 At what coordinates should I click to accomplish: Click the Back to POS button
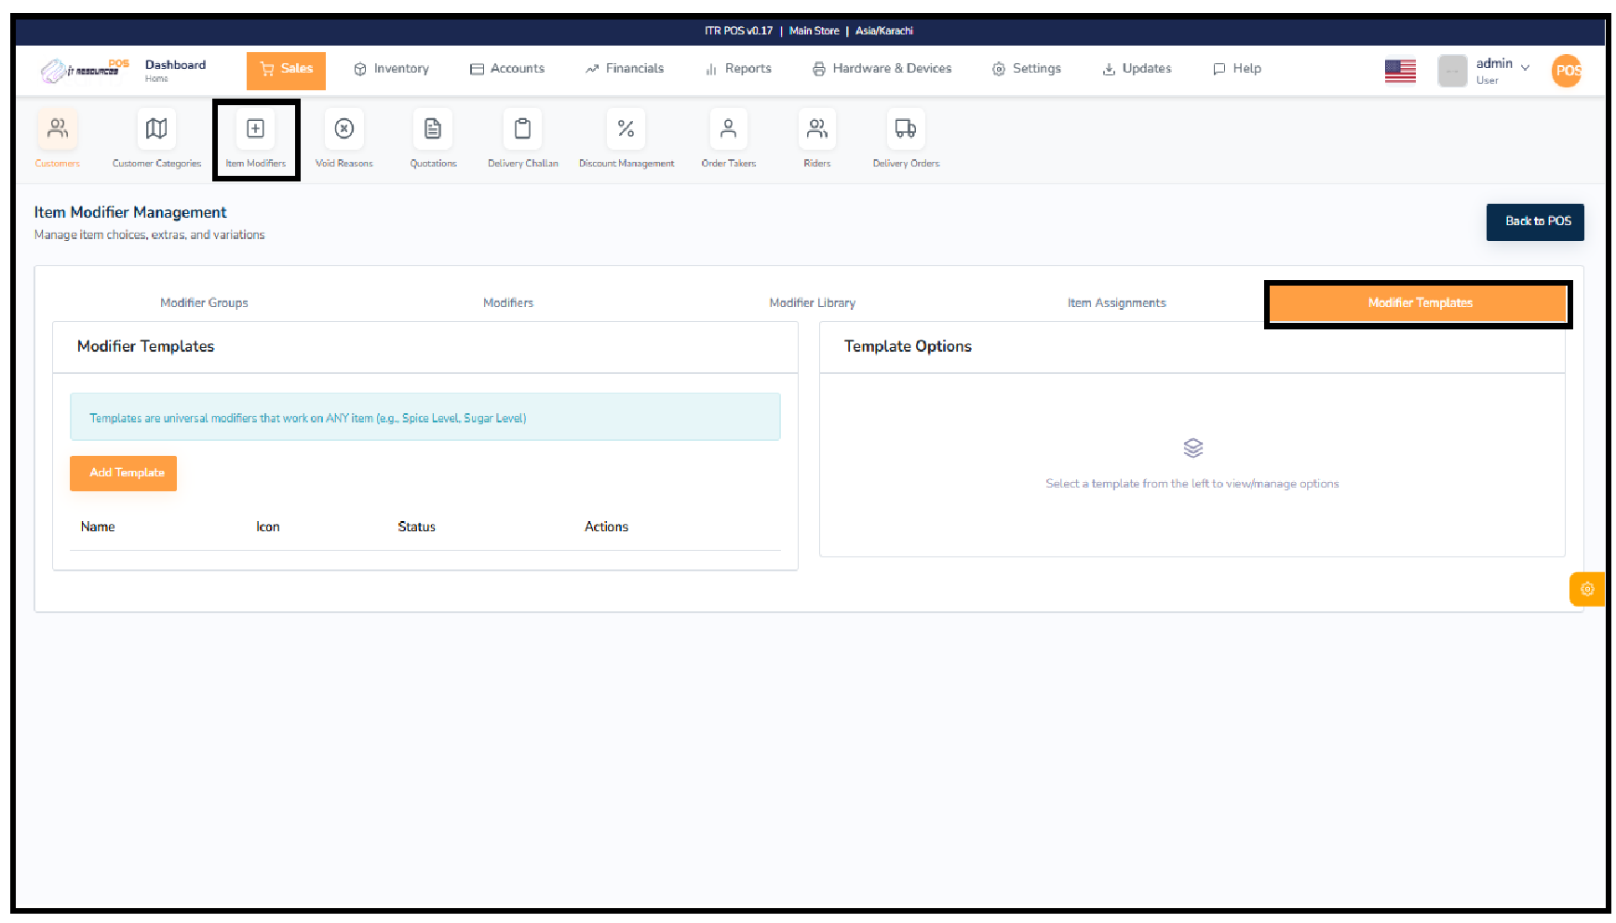pos(1537,221)
